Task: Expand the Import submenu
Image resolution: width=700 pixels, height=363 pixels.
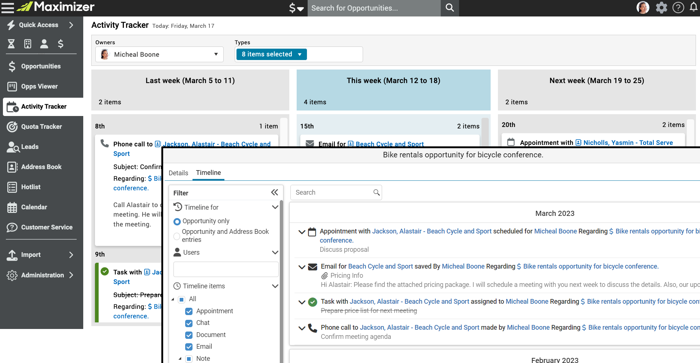Action: tap(71, 255)
